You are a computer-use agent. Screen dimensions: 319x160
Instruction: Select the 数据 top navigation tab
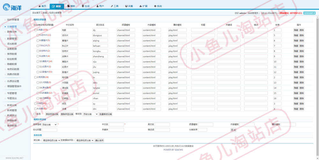click(x=56, y=6)
